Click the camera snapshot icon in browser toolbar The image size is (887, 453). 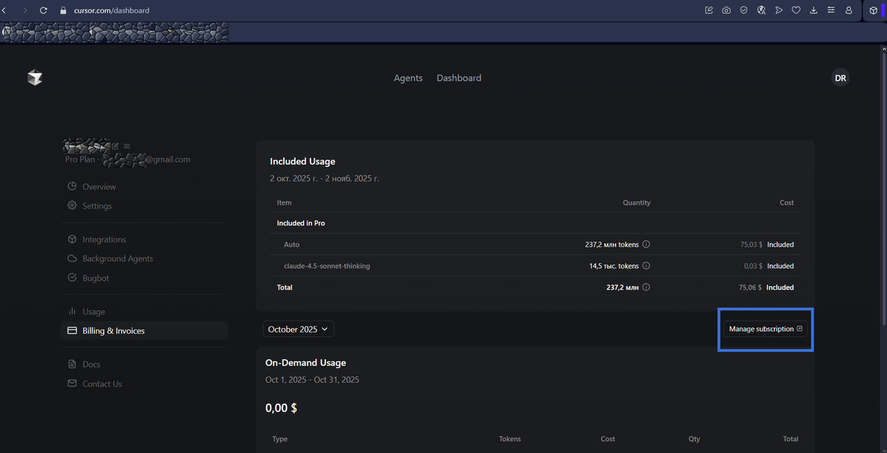(x=727, y=10)
